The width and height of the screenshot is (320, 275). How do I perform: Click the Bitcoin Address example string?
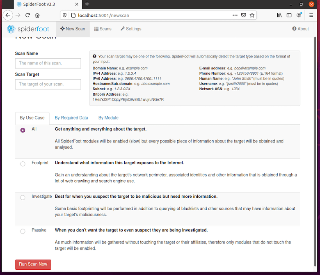coord(128,100)
